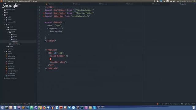Open linter errors count in status bar
The width and height of the screenshot is (196, 110).
(x=28, y=104)
